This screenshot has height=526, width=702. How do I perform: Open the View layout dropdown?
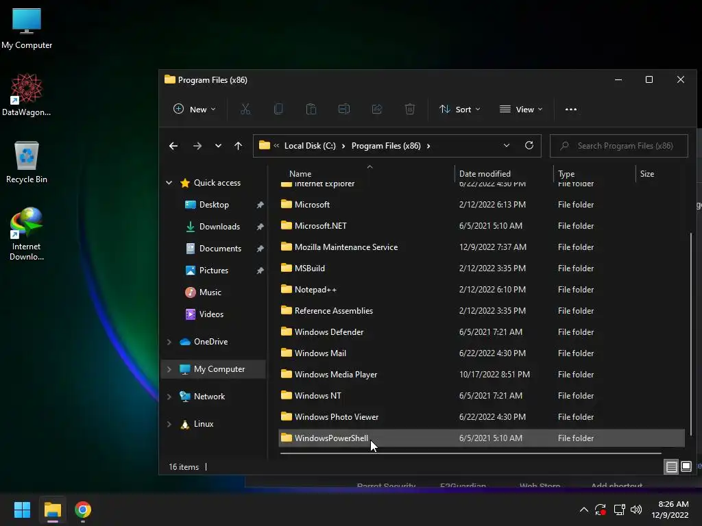coord(521,109)
